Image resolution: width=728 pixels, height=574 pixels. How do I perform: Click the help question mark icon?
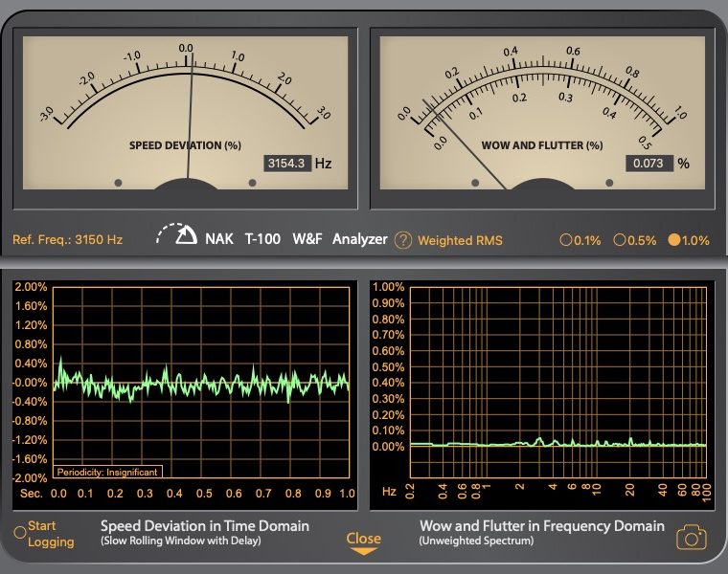[403, 240]
